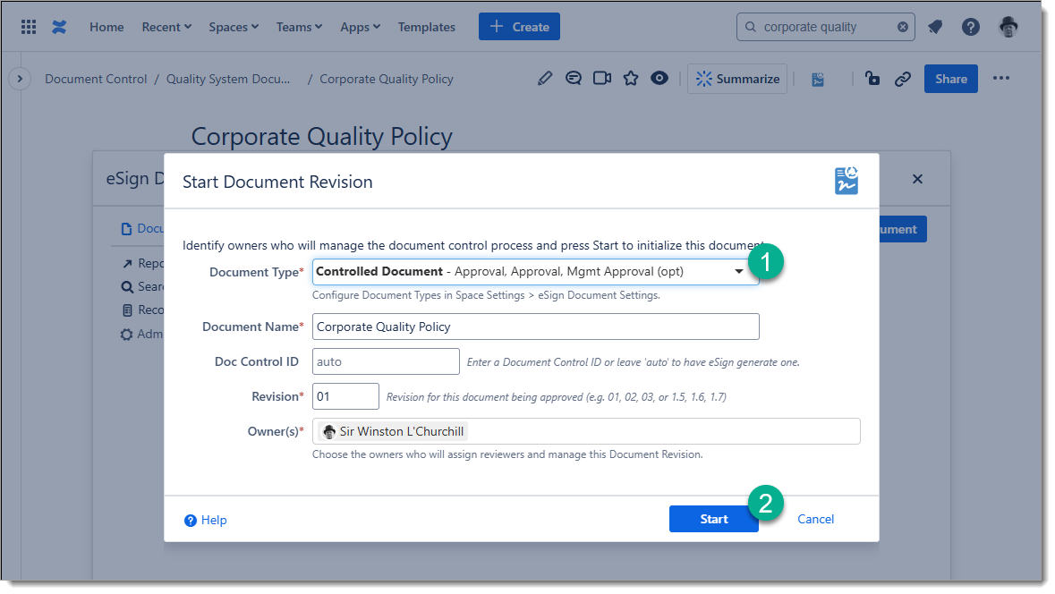Star this page as favorite
Viewport: 1055px width, 594px height.
pos(631,79)
